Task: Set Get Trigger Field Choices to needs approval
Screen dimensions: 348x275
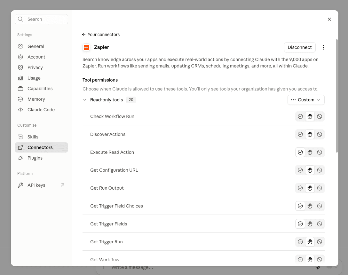Action: point(310,206)
